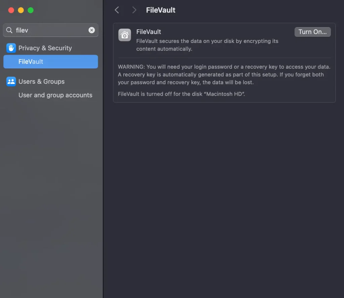The image size is (344, 298).
Task: Zoom the window with green button
Action: [x=31, y=10]
